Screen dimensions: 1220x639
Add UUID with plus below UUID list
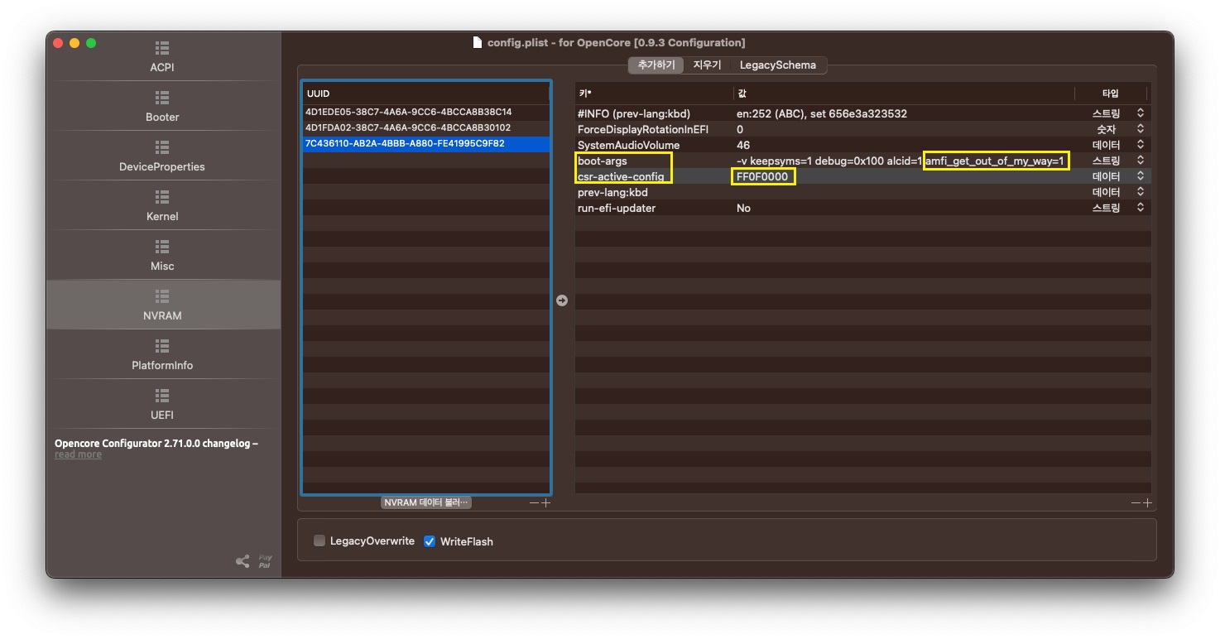(545, 502)
